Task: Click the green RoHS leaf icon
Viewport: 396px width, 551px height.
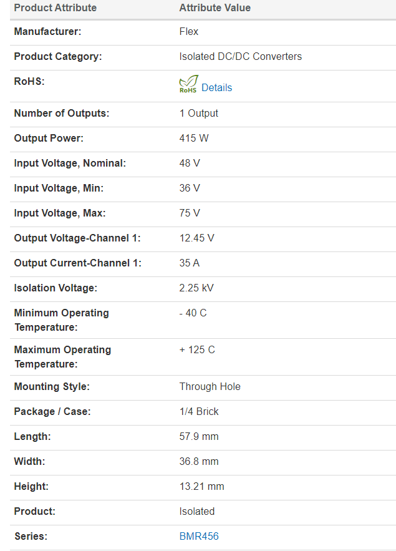Action: [188, 84]
